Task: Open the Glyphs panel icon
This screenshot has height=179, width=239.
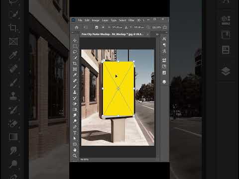Action: (x=164, y=51)
